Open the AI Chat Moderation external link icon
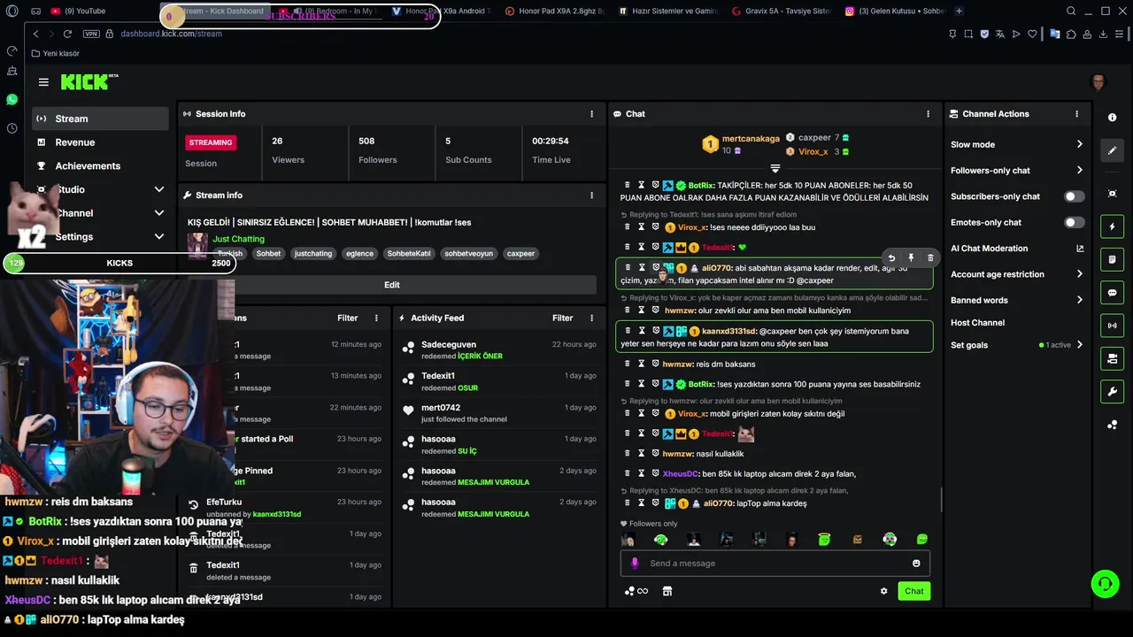The image size is (1133, 637). coord(1080,249)
